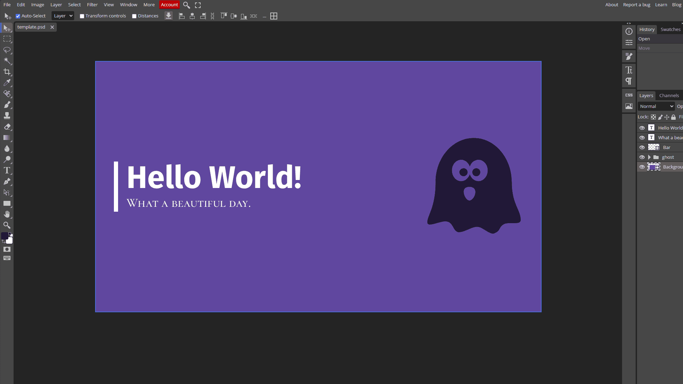This screenshot has height=384, width=683.
Task: Close the template.psd tab
Action: (52, 27)
